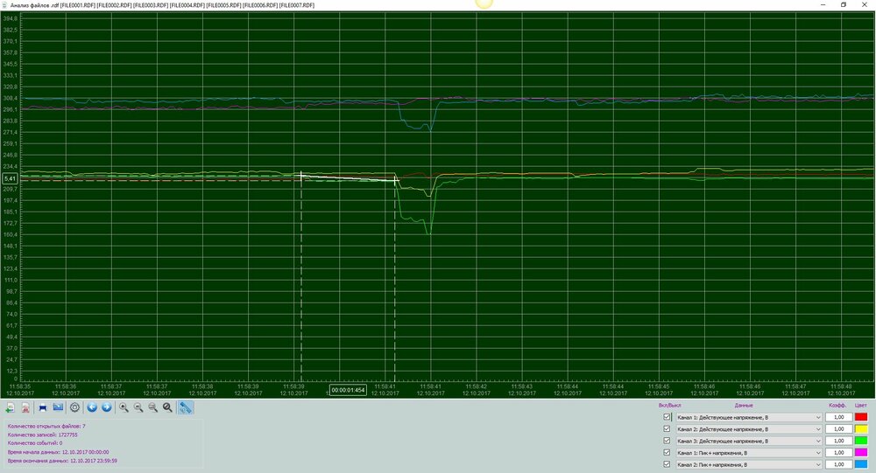
Task: Click Y-axis label 160,4
Action: point(10,234)
